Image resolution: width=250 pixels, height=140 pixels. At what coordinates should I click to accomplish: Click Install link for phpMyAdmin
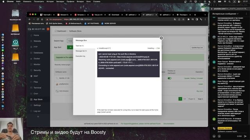pyautogui.click(x=200, y=84)
